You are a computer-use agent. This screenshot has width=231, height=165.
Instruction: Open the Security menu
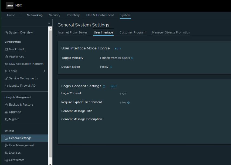click(55, 15)
